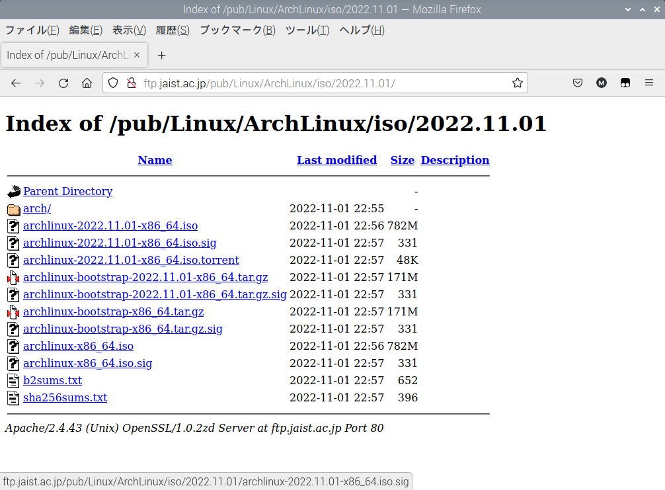Save the page to Pocket
The width and height of the screenshot is (665, 490).
click(x=577, y=83)
